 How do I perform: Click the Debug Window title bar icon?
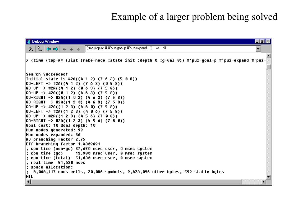click(29, 41)
